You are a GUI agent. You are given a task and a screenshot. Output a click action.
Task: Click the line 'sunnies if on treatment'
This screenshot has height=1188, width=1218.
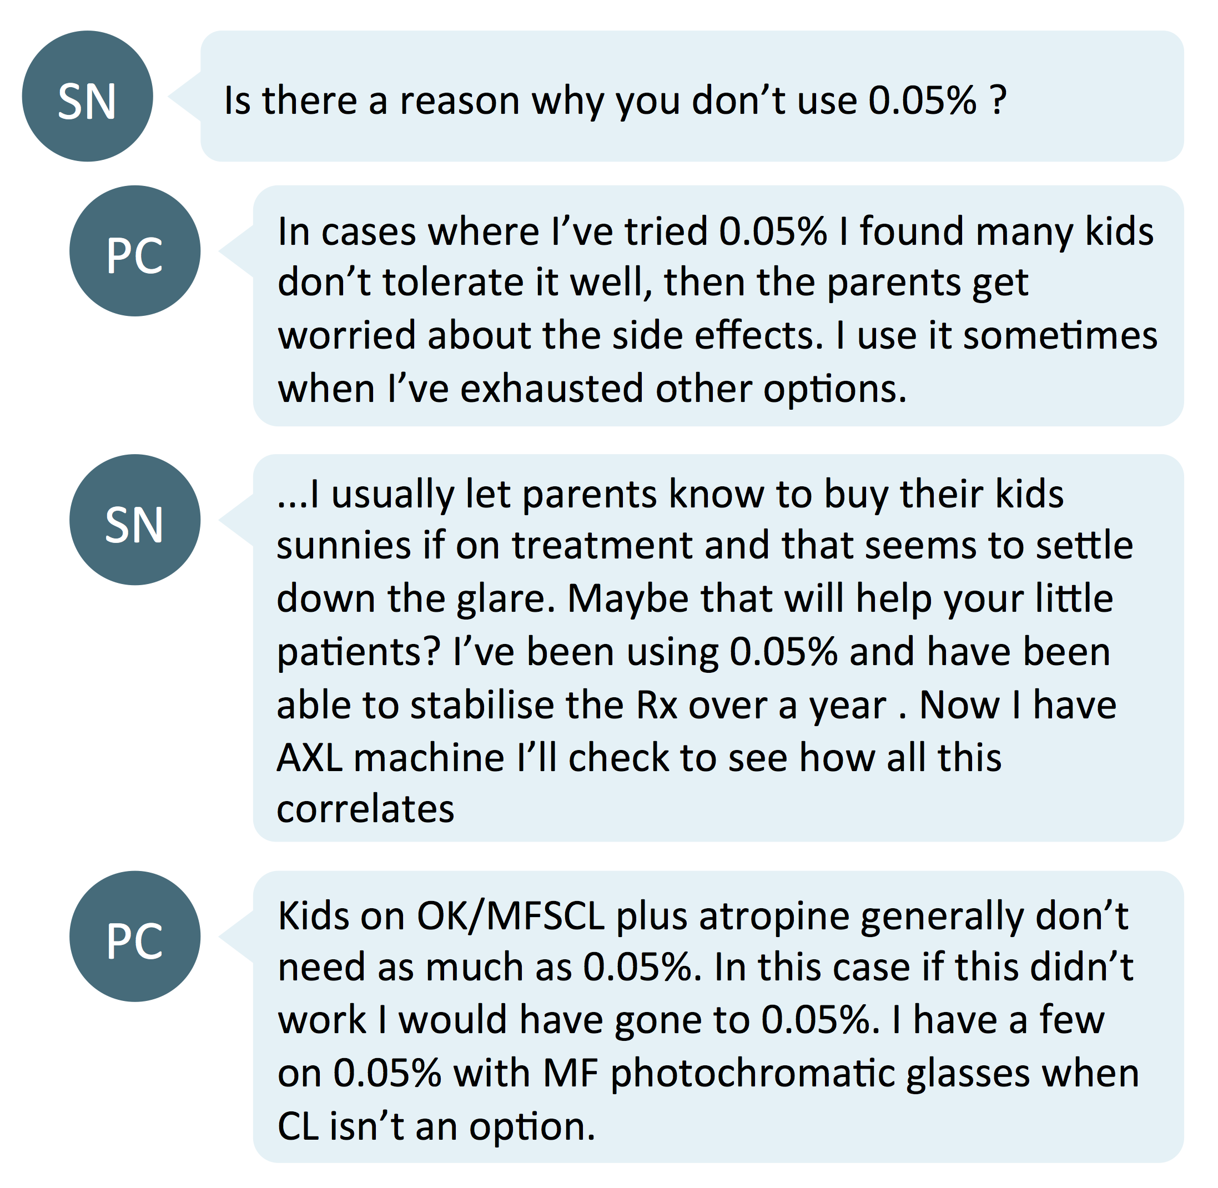pos(484,545)
